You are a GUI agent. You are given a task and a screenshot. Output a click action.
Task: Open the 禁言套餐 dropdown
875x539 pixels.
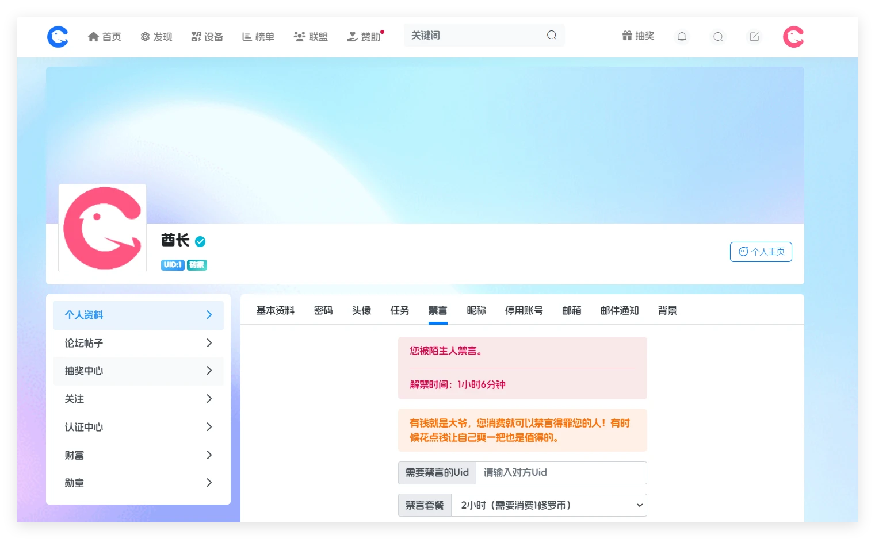tap(549, 505)
